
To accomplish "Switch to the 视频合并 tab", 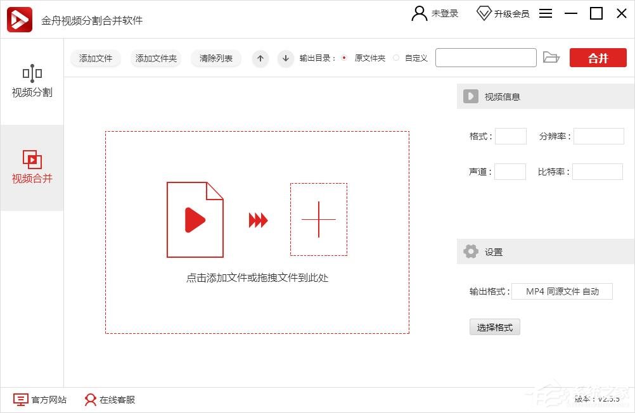I will pos(32,167).
